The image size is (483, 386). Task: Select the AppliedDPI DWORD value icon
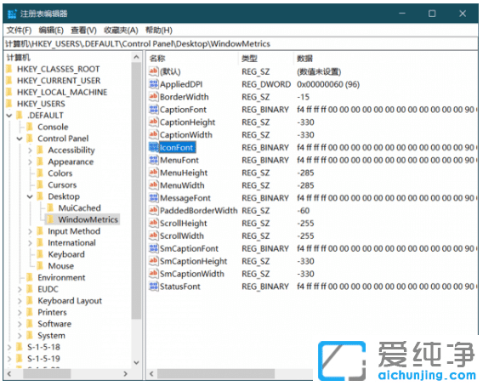coord(153,84)
